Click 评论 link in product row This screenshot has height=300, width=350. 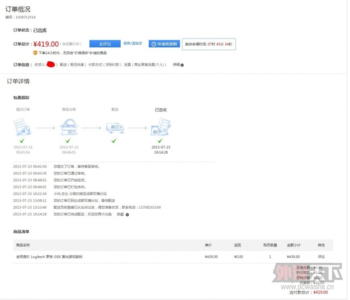click(321, 257)
